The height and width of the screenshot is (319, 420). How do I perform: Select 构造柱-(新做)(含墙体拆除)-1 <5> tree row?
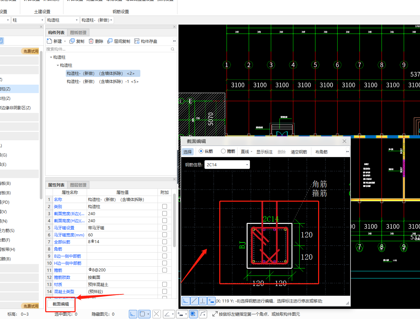click(103, 82)
